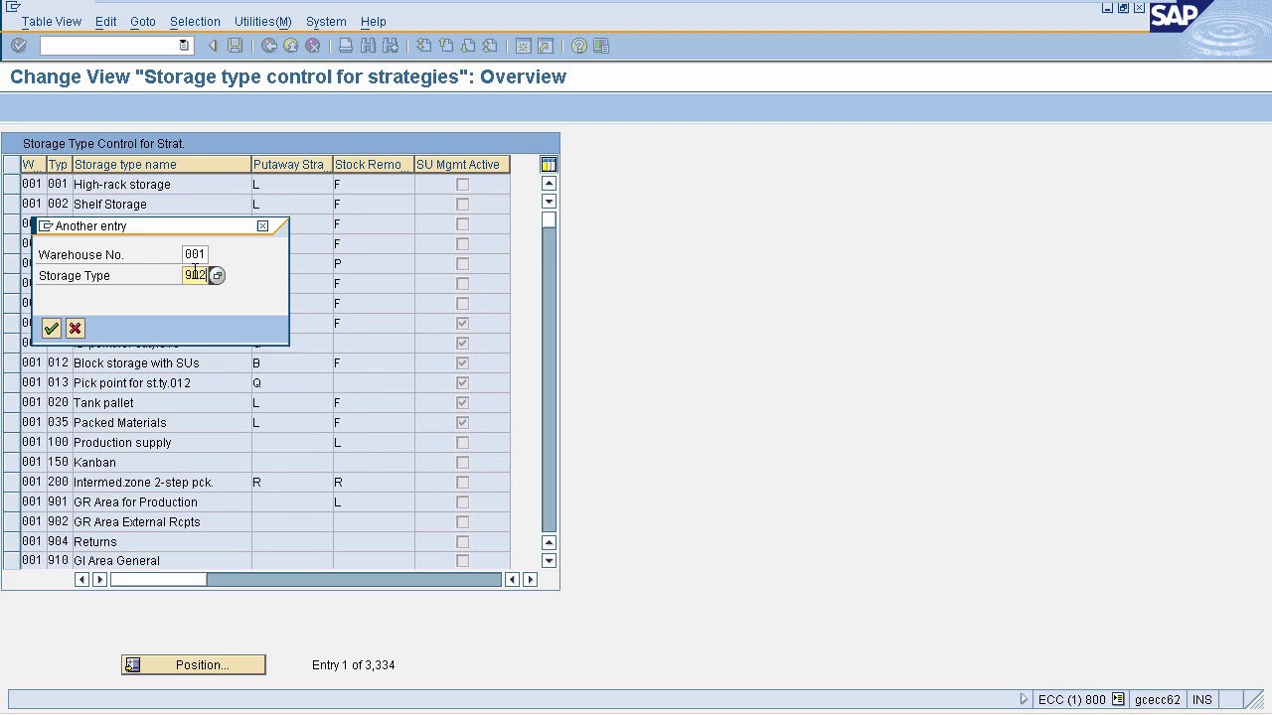Screen dimensions: 1272x715
Task: Click the yellow Exit arrow icon
Action: pos(291,46)
